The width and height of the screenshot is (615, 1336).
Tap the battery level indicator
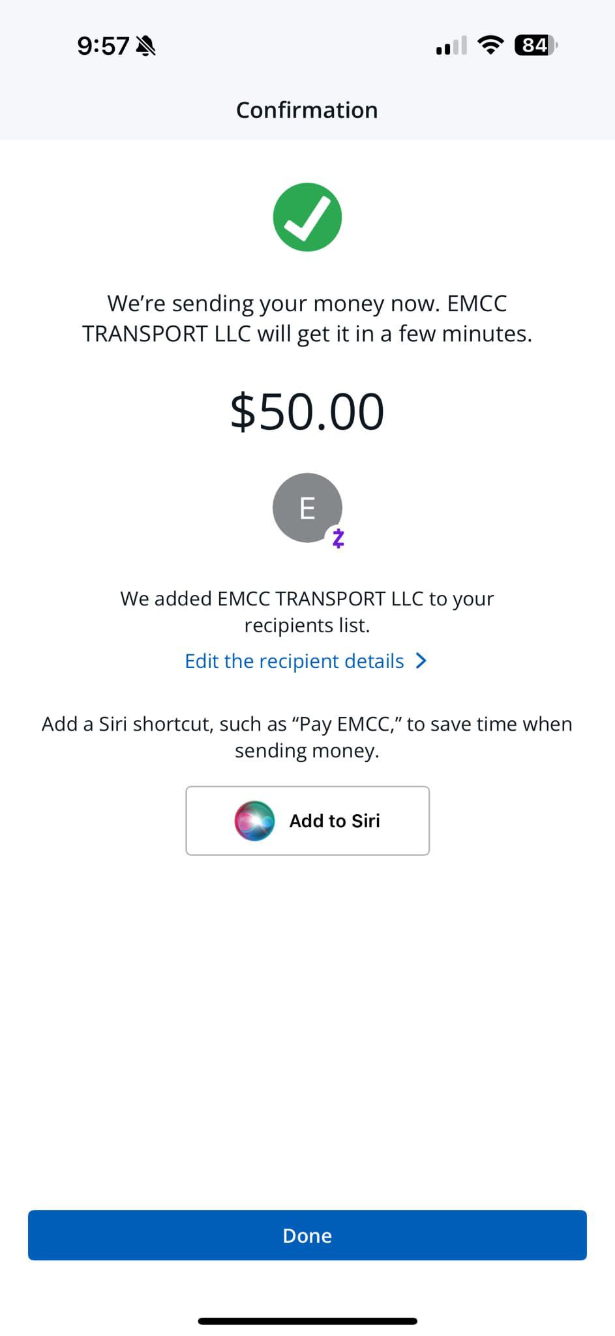pos(535,45)
